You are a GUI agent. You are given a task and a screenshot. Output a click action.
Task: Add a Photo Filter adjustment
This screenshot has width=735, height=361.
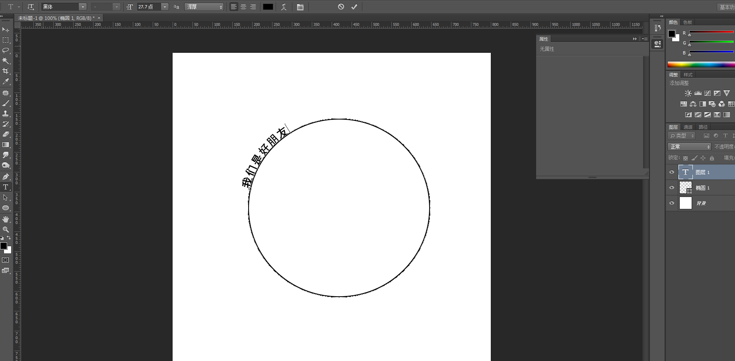[712, 104]
